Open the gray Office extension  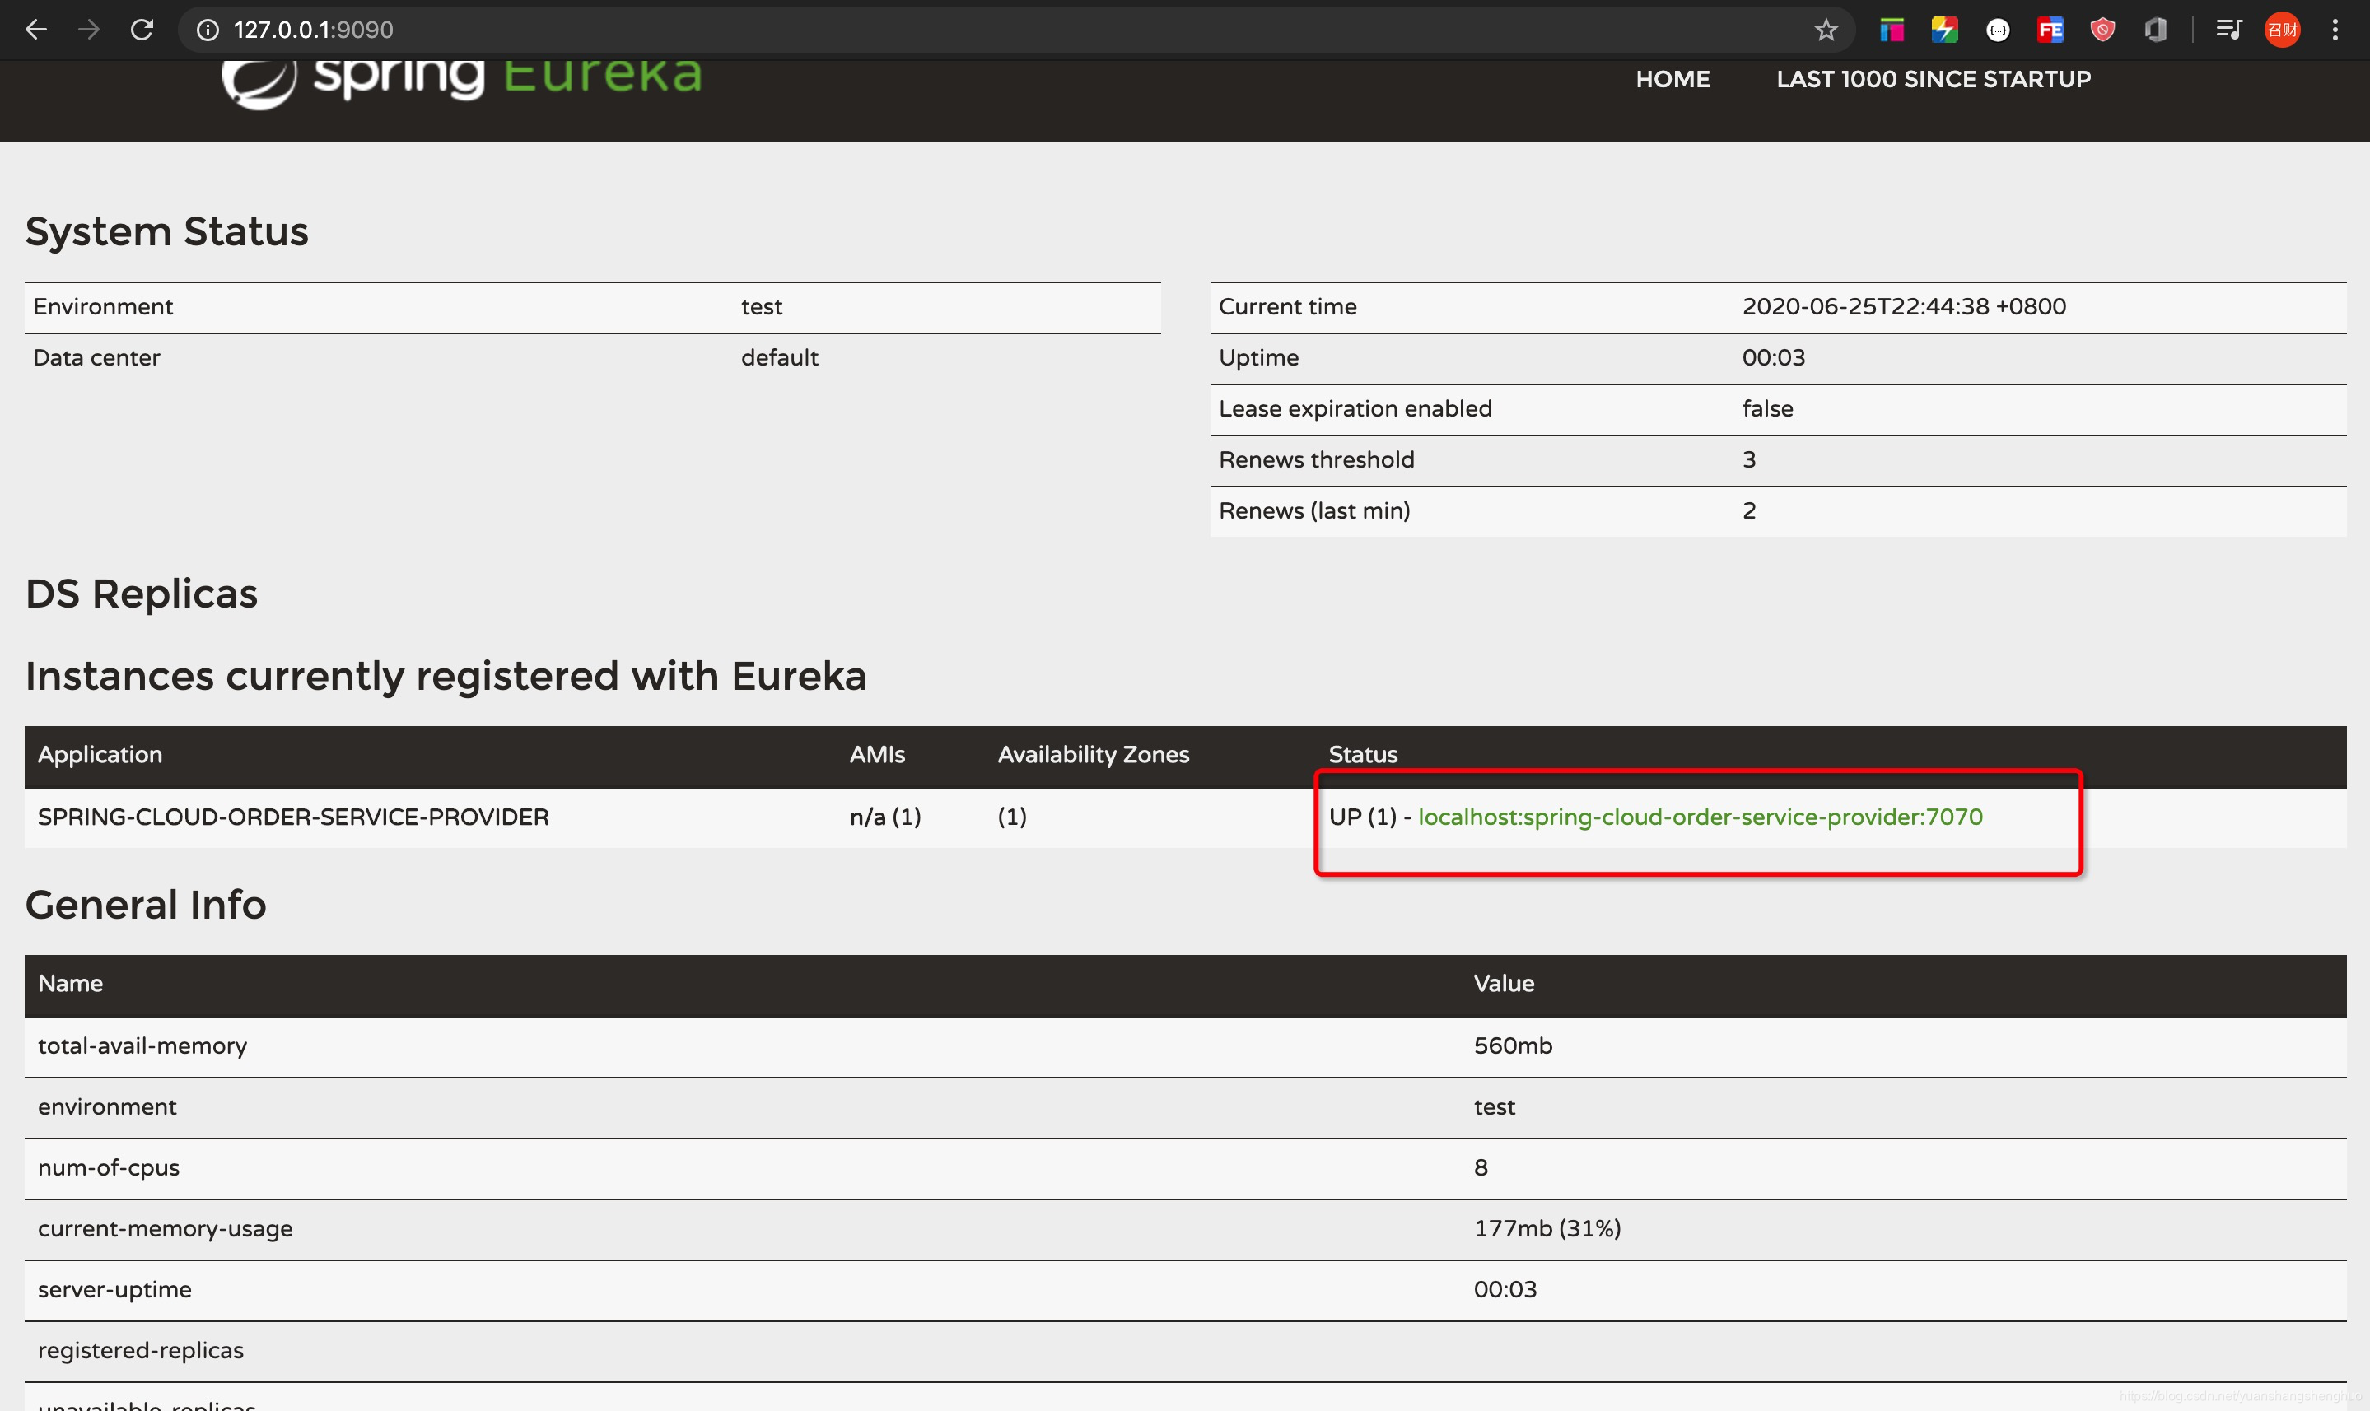[x=2155, y=30]
